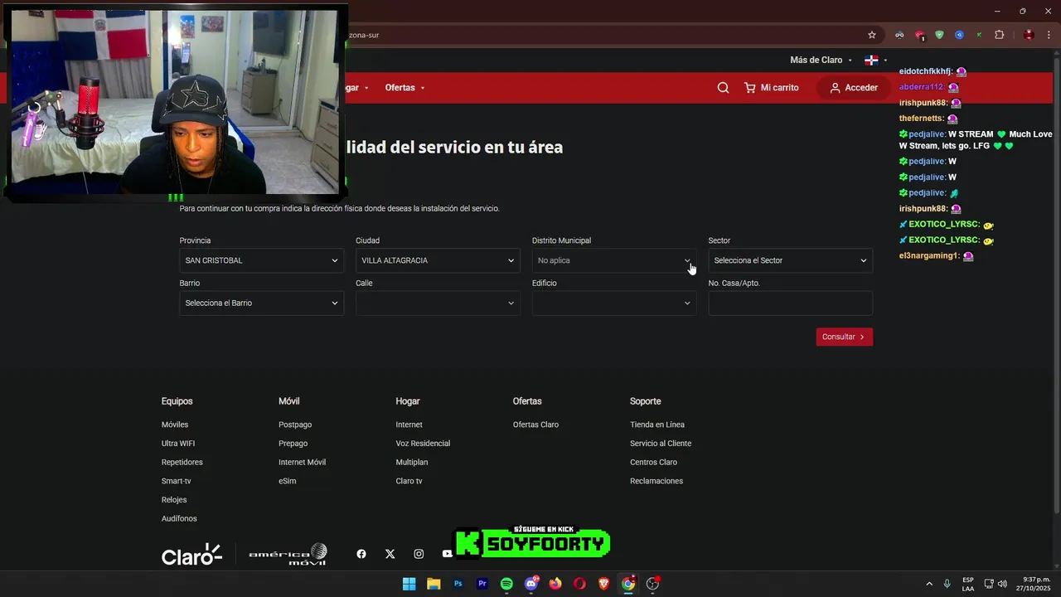Image resolution: width=1061 pixels, height=597 pixels.
Task: Open Spotify from the taskbar
Action: [506, 584]
